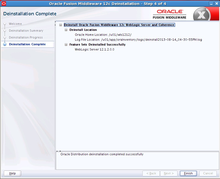Click the disabled Back button
The height and width of the screenshot is (179, 220).
(151, 173)
